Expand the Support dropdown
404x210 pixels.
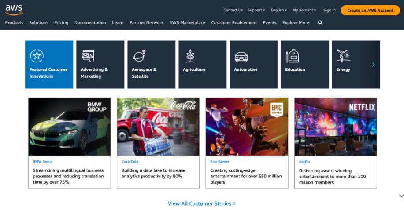pos(256,10)
